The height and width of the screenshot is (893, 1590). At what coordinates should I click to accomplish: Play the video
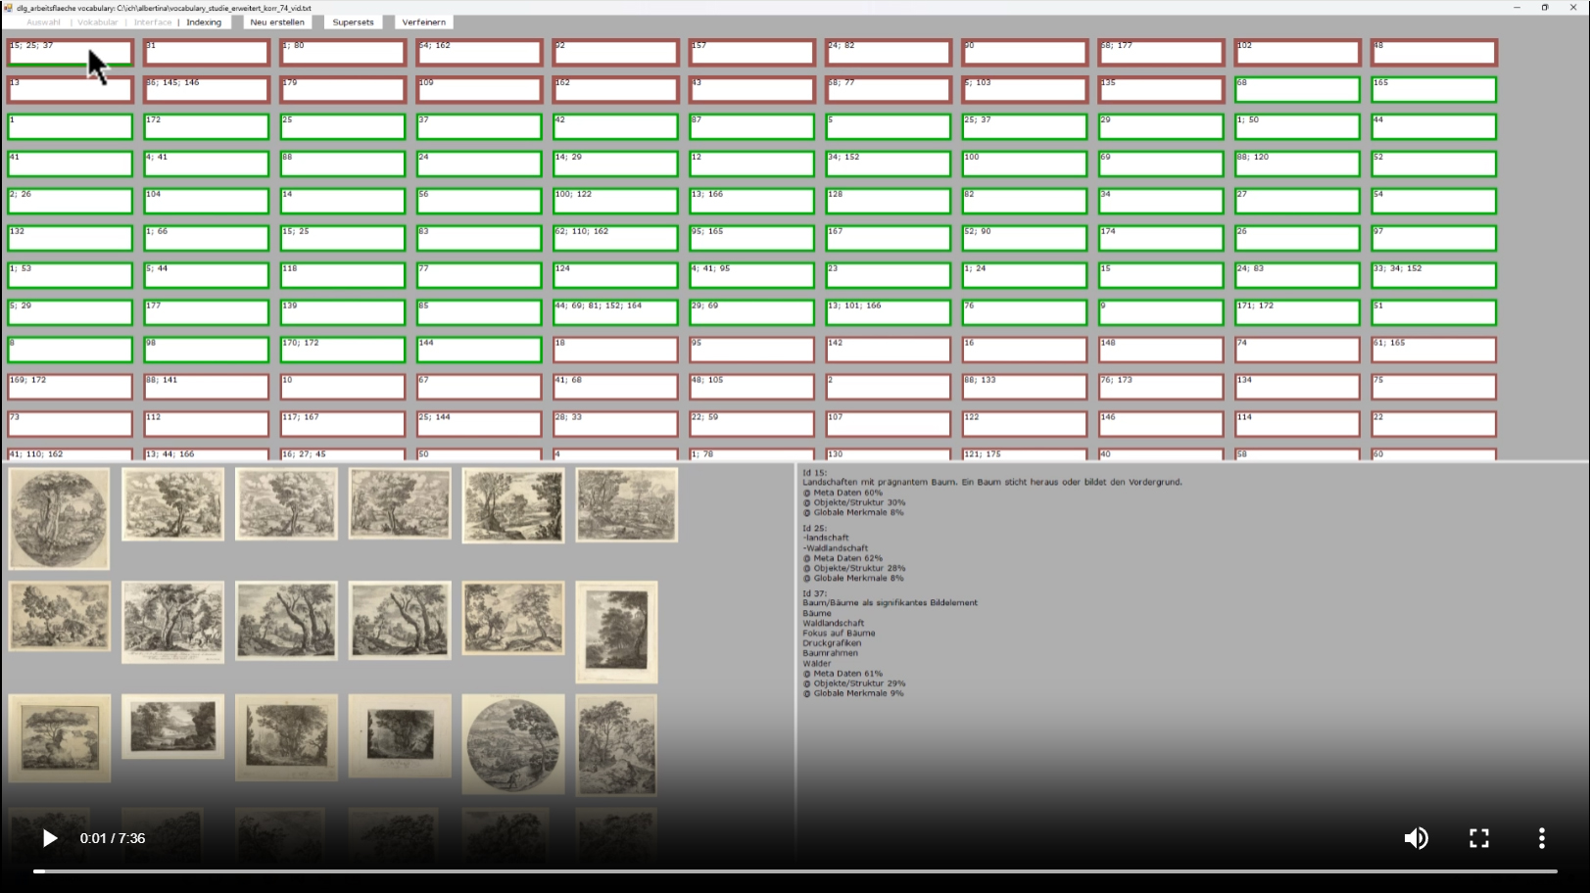49,838
